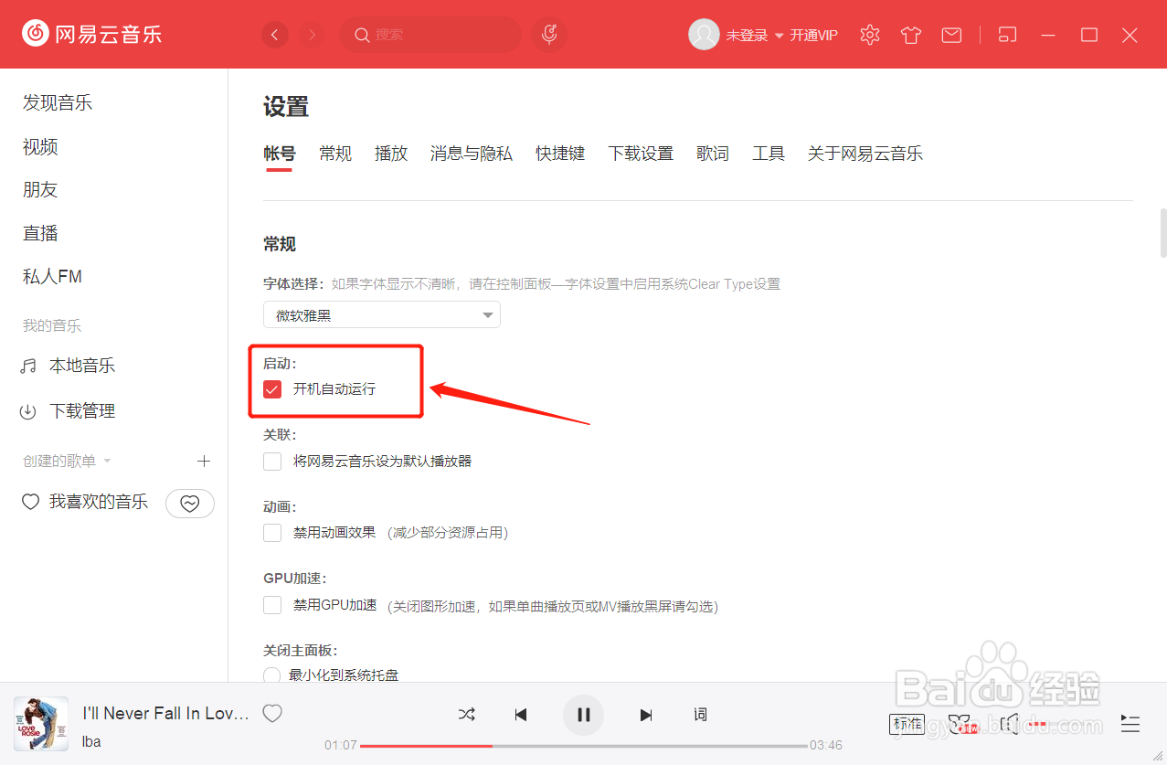Switch to mini player mode

pos(1006,34)
